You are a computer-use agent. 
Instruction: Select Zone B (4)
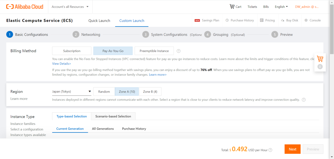click(x=150, y=92)
